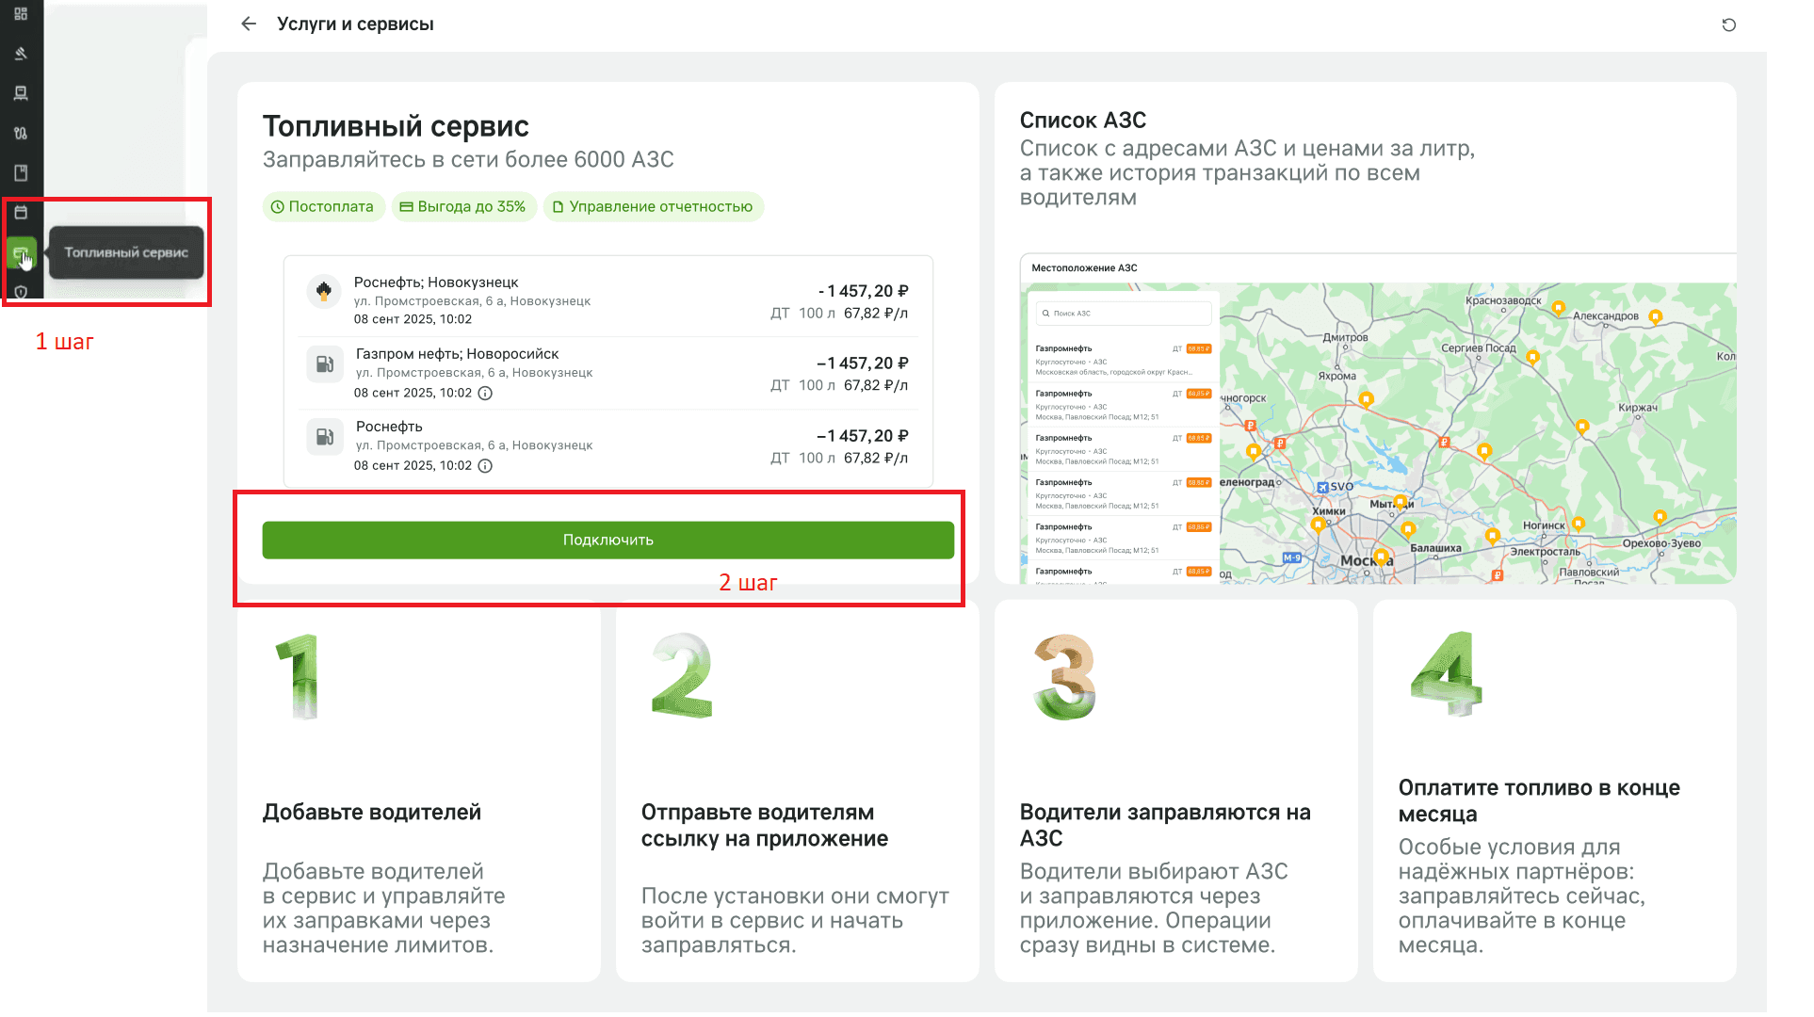Select the map pin near Сергиев Посад
Viewport: 1814px width, 1017px height.
1533,357
